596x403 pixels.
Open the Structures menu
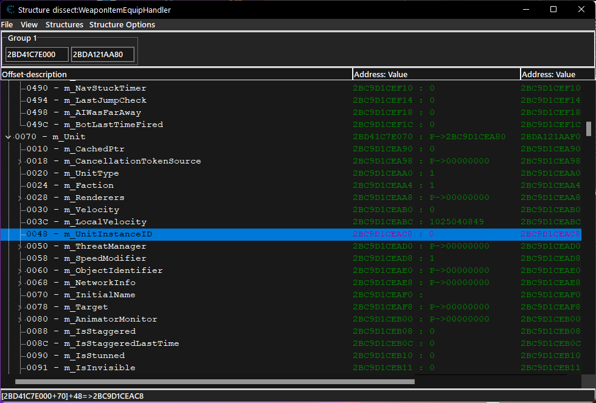(x=64, y=24)
